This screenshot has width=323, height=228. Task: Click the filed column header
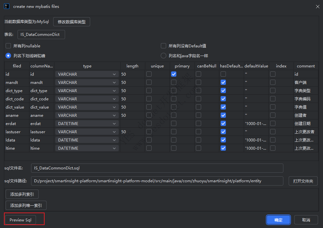[17, 66]
